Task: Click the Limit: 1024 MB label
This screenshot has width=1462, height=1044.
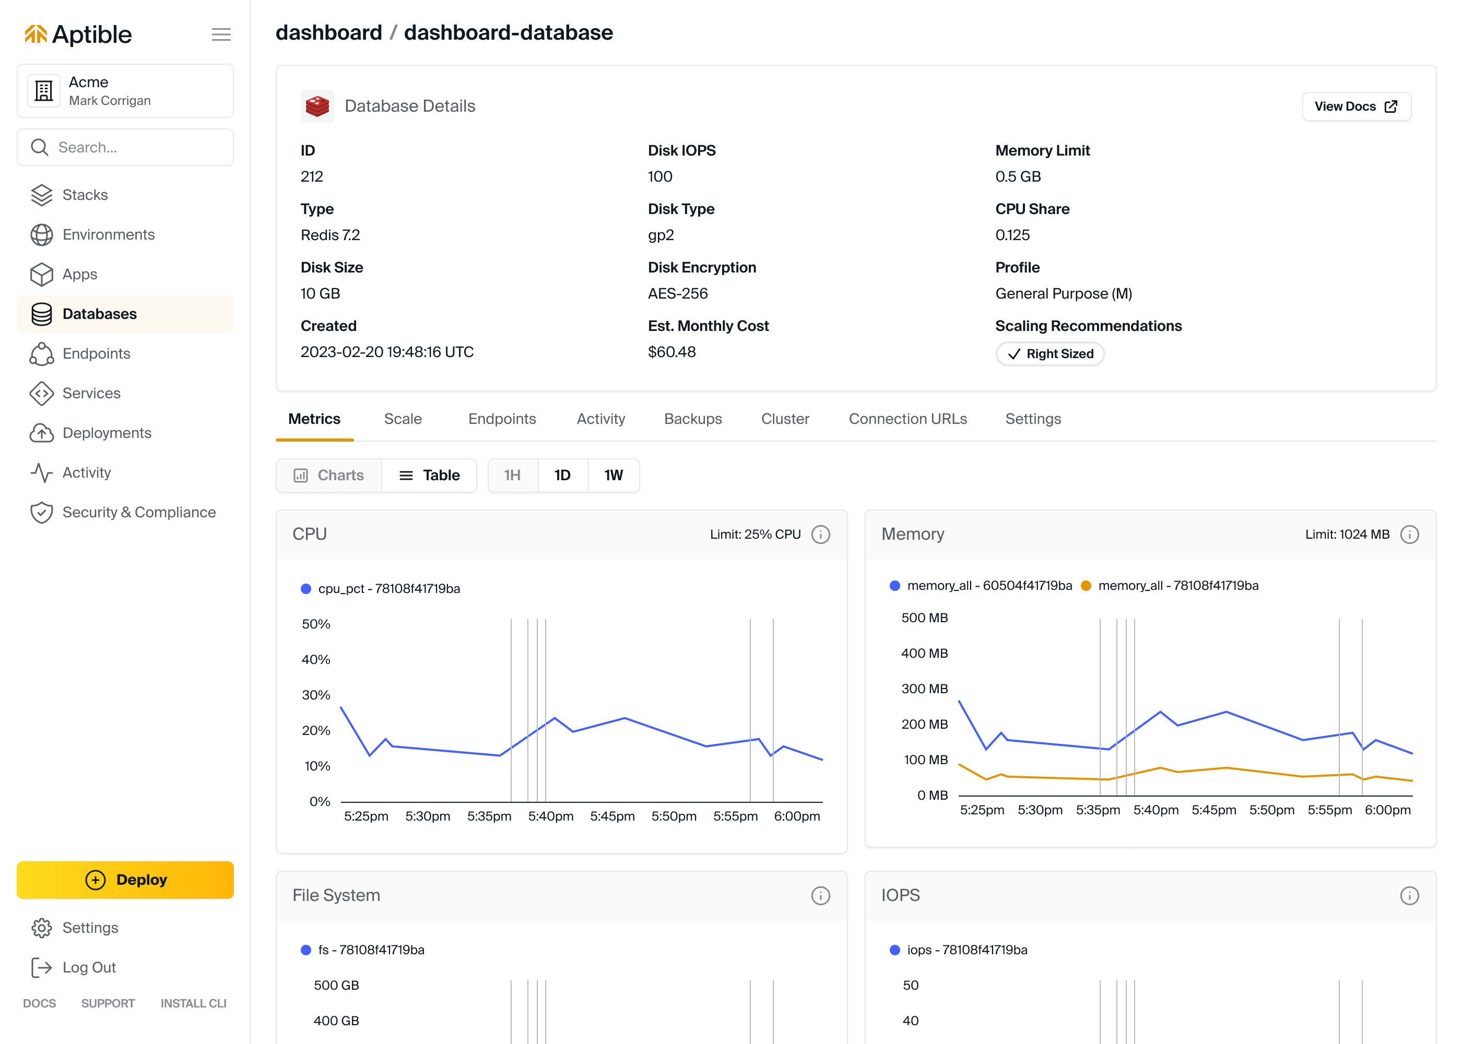Action: [1347, 534]
